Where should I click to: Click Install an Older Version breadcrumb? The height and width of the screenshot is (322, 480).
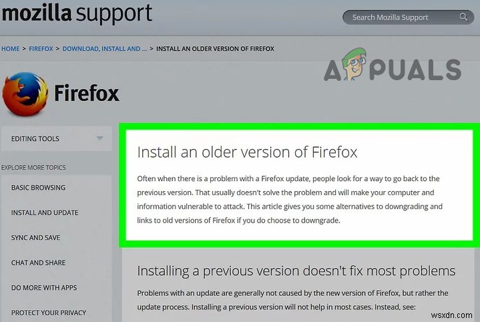point(215,49)
